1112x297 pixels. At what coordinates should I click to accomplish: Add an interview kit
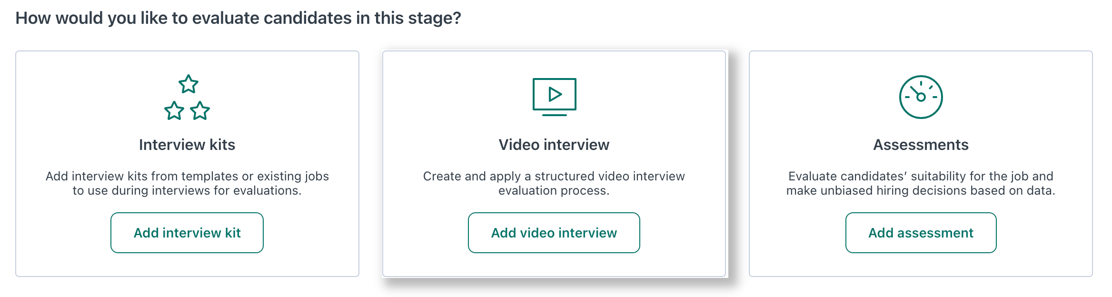[187, 233]
